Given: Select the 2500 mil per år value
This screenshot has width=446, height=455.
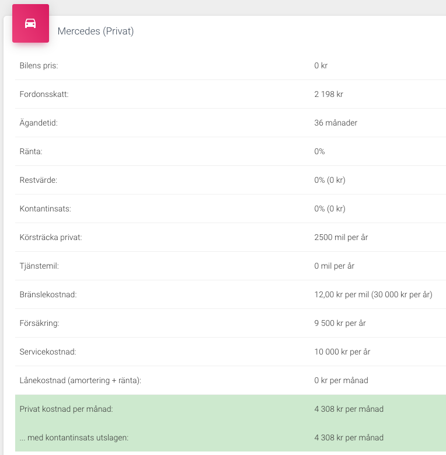Looking at the screenshot, I should coord(341,237).
